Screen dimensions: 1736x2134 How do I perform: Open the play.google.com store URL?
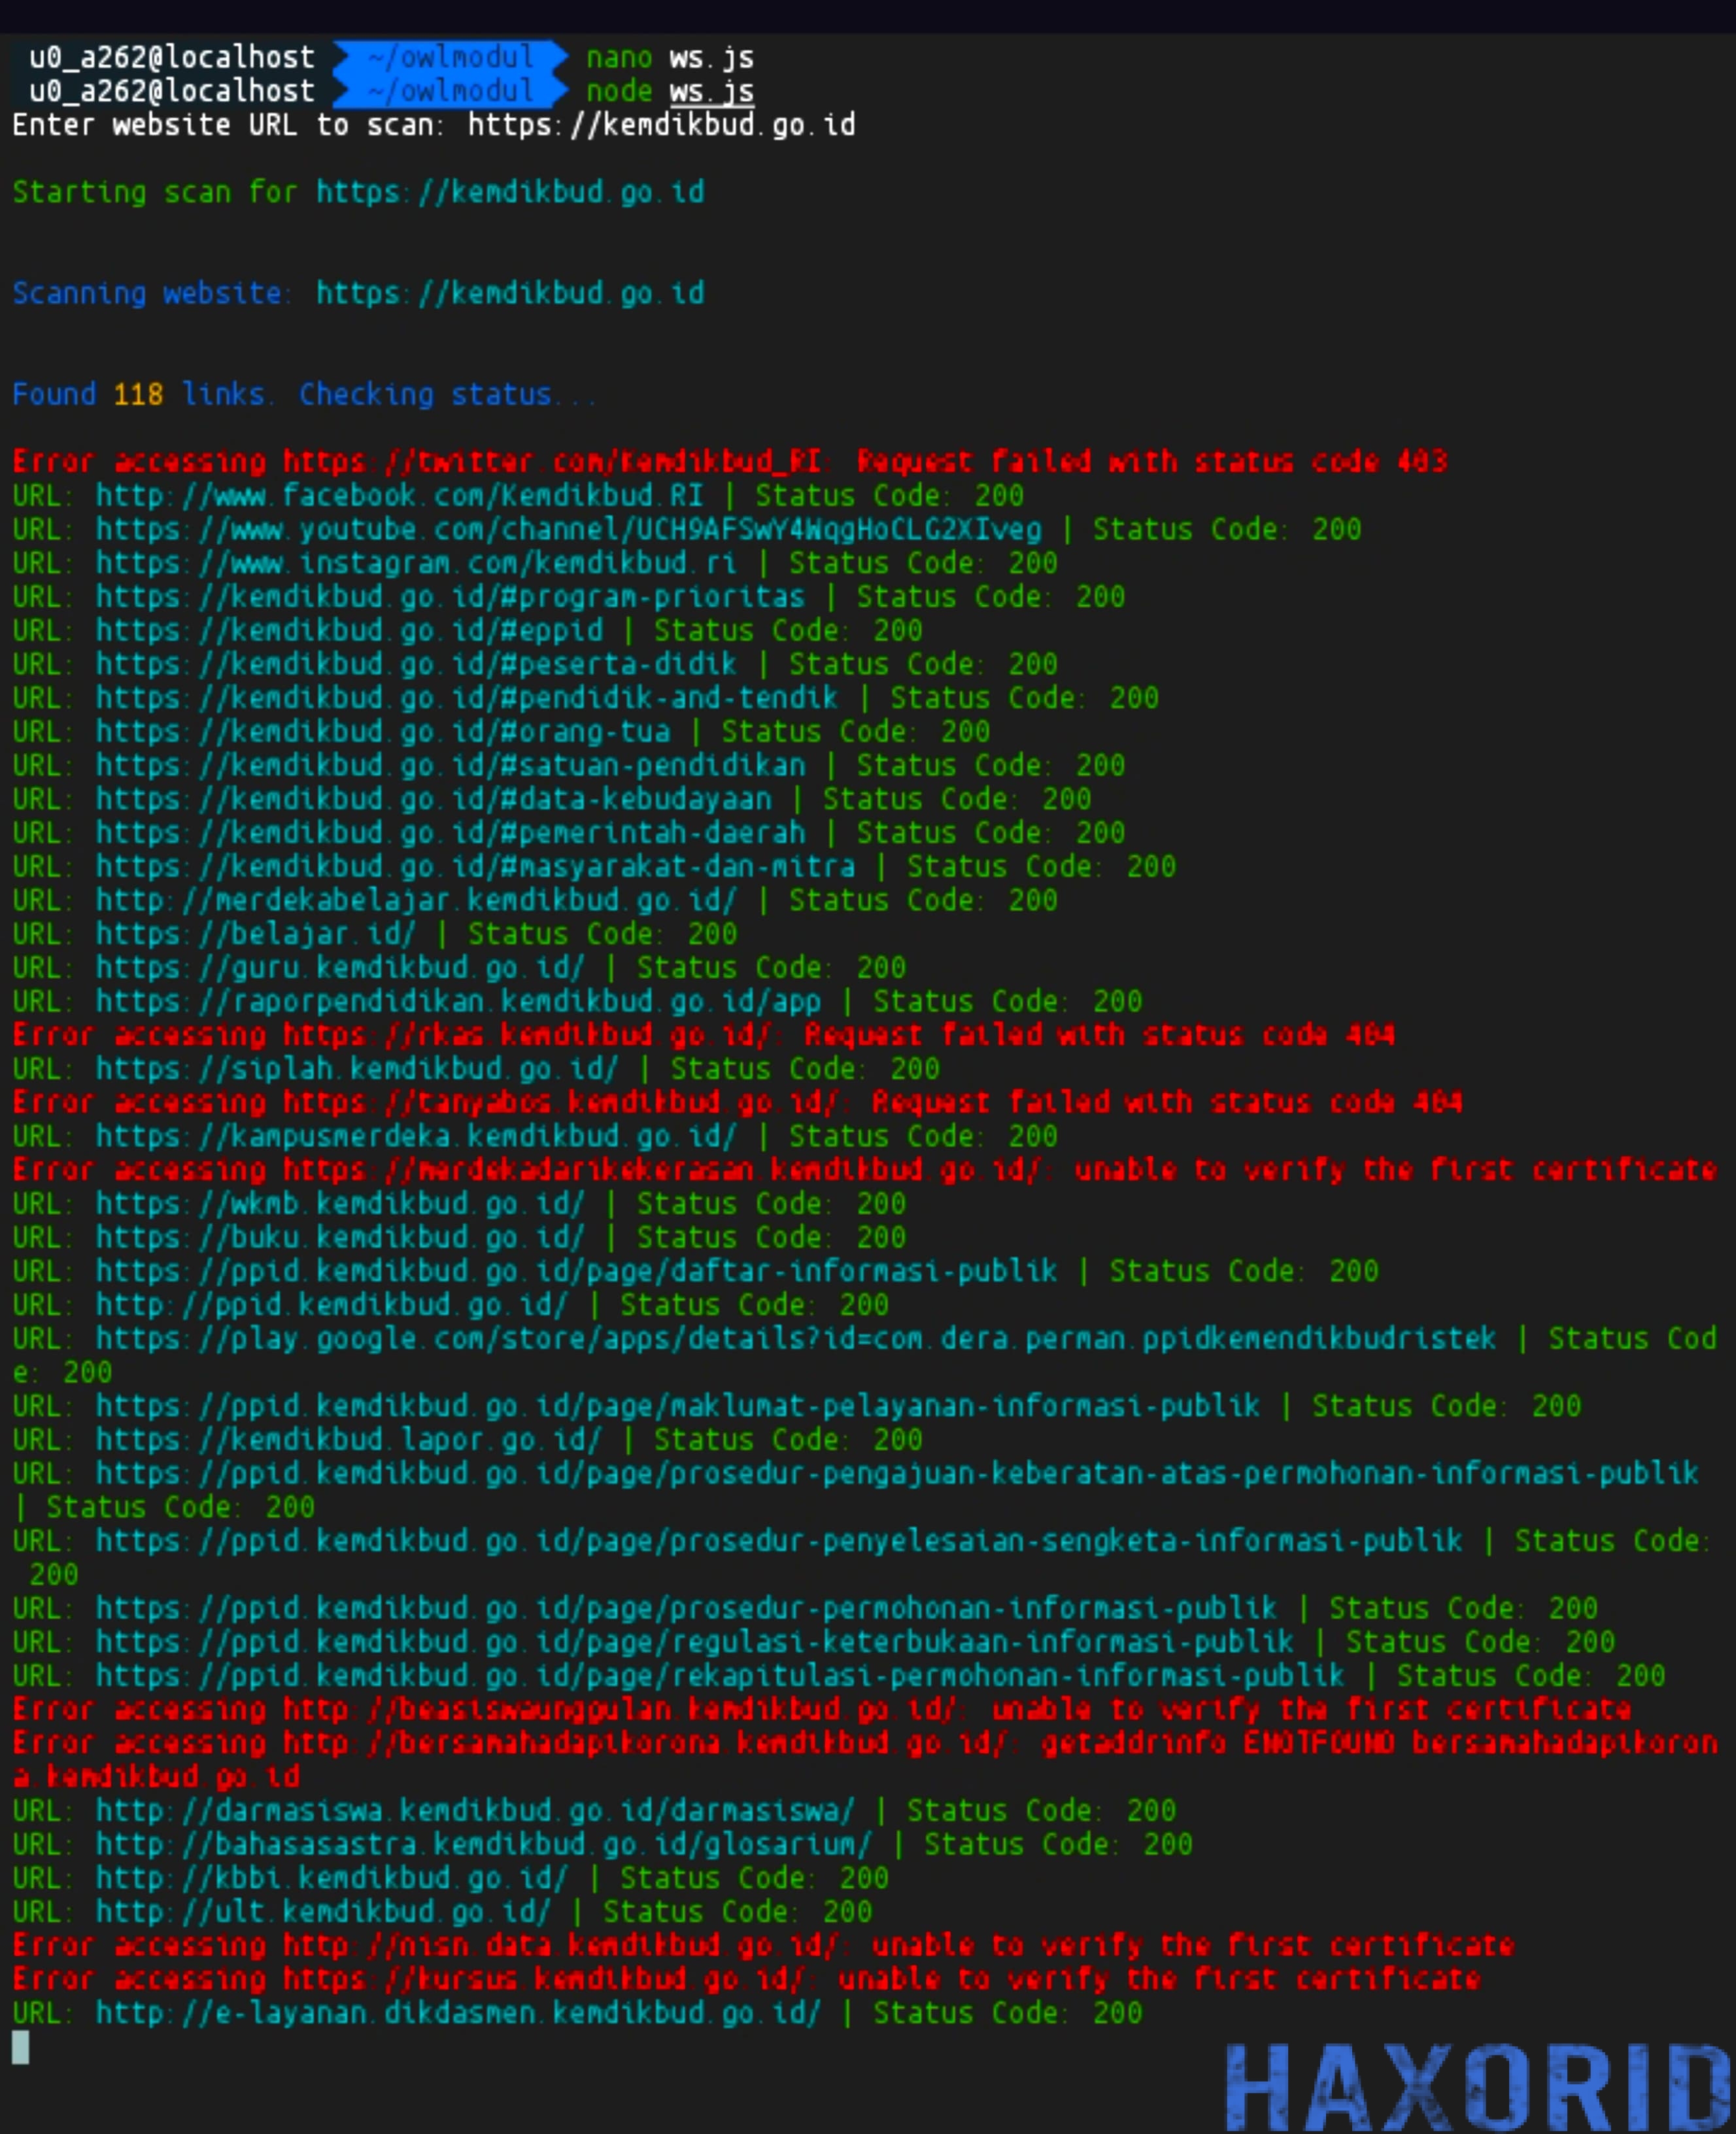pyautogui.click(x=796, y=1340)
